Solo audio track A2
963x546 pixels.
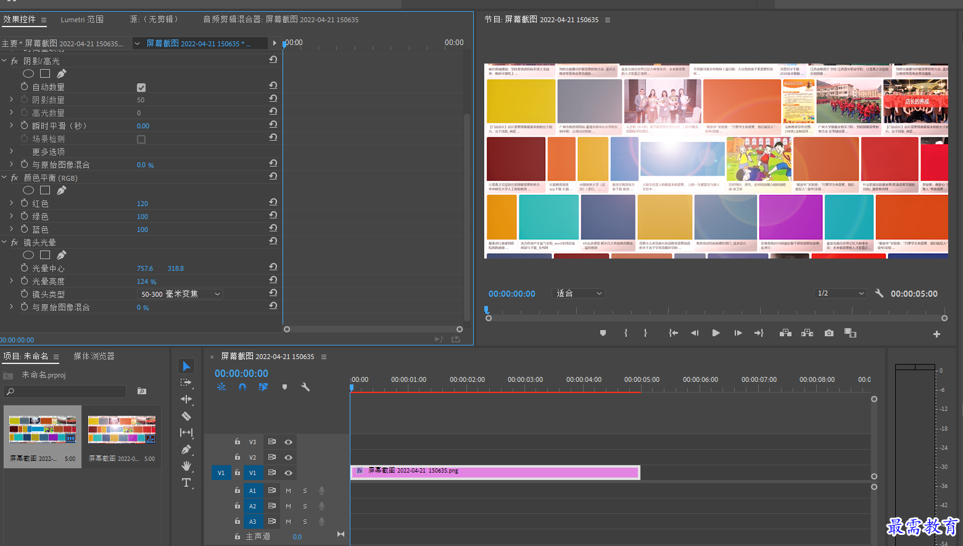pyautogui.click(x=305, y=506)
